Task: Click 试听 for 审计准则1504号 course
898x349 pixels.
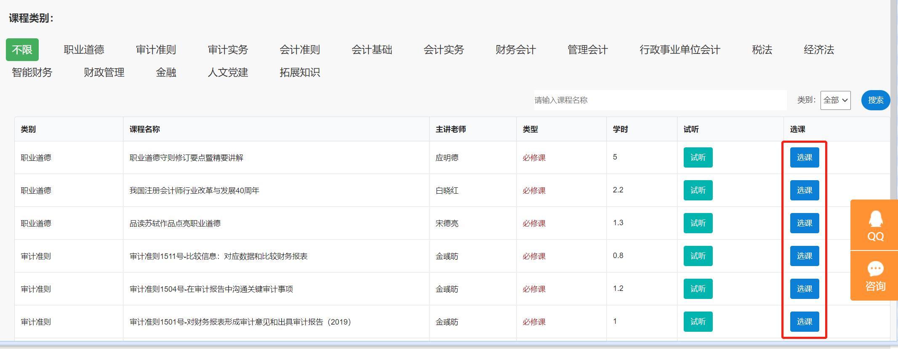Action: (698, 289)
